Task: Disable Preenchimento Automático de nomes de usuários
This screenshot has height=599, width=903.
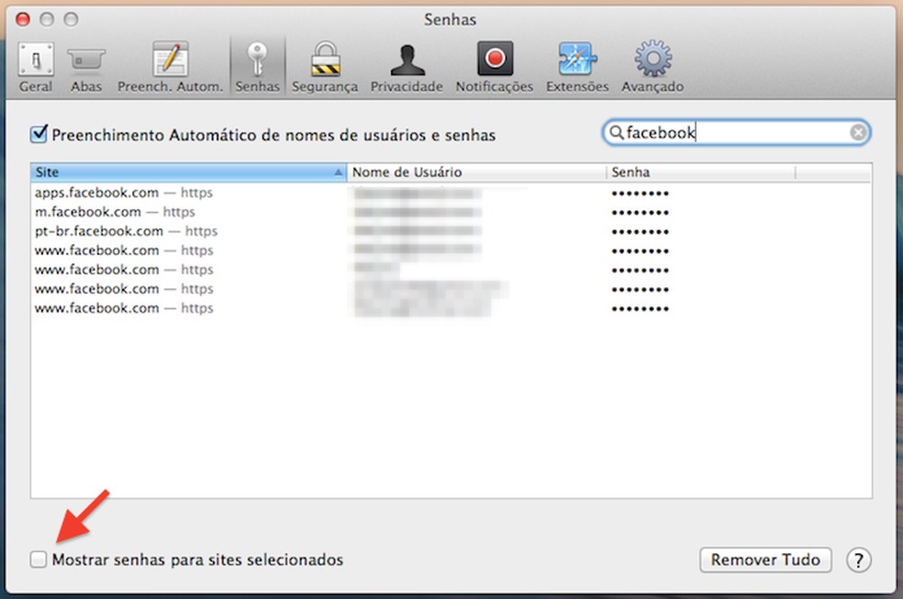Action: [x=39, y=134]
